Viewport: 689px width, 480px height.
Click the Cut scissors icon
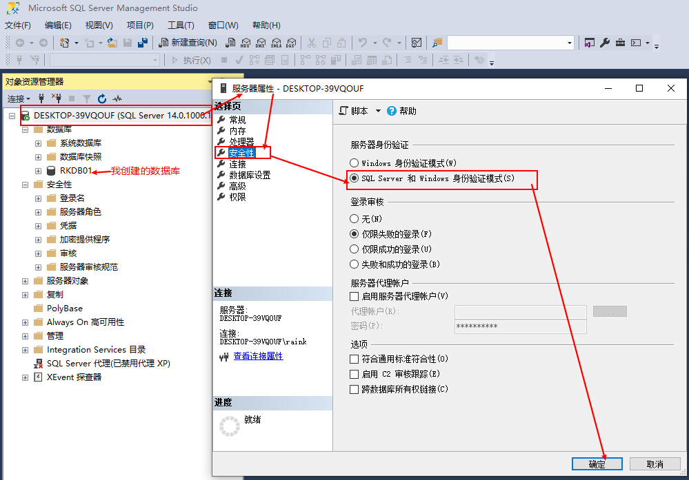pyautogui.click(x=312, y=43)
